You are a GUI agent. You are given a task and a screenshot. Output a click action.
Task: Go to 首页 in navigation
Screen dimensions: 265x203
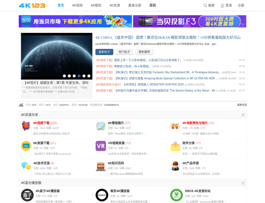(x=61, y=5)
